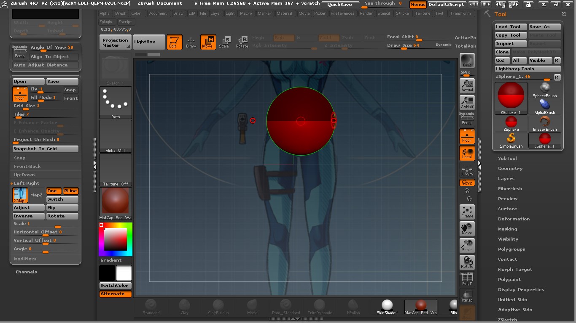Click the Load Tool button
This screenshot has height=323, width=576.
pos(510,27)
